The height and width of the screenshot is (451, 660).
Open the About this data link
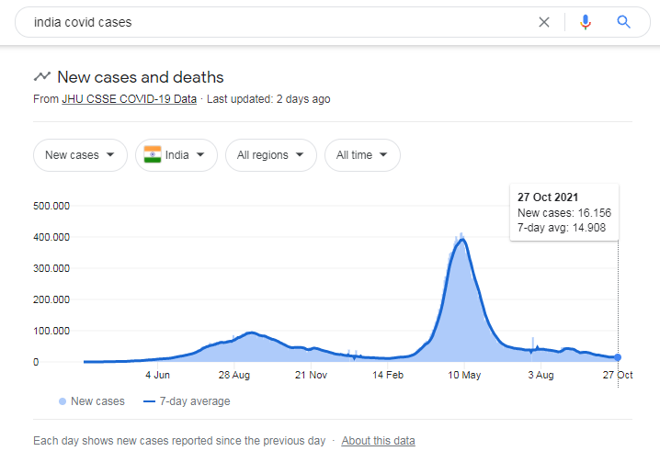pos(378,441)
